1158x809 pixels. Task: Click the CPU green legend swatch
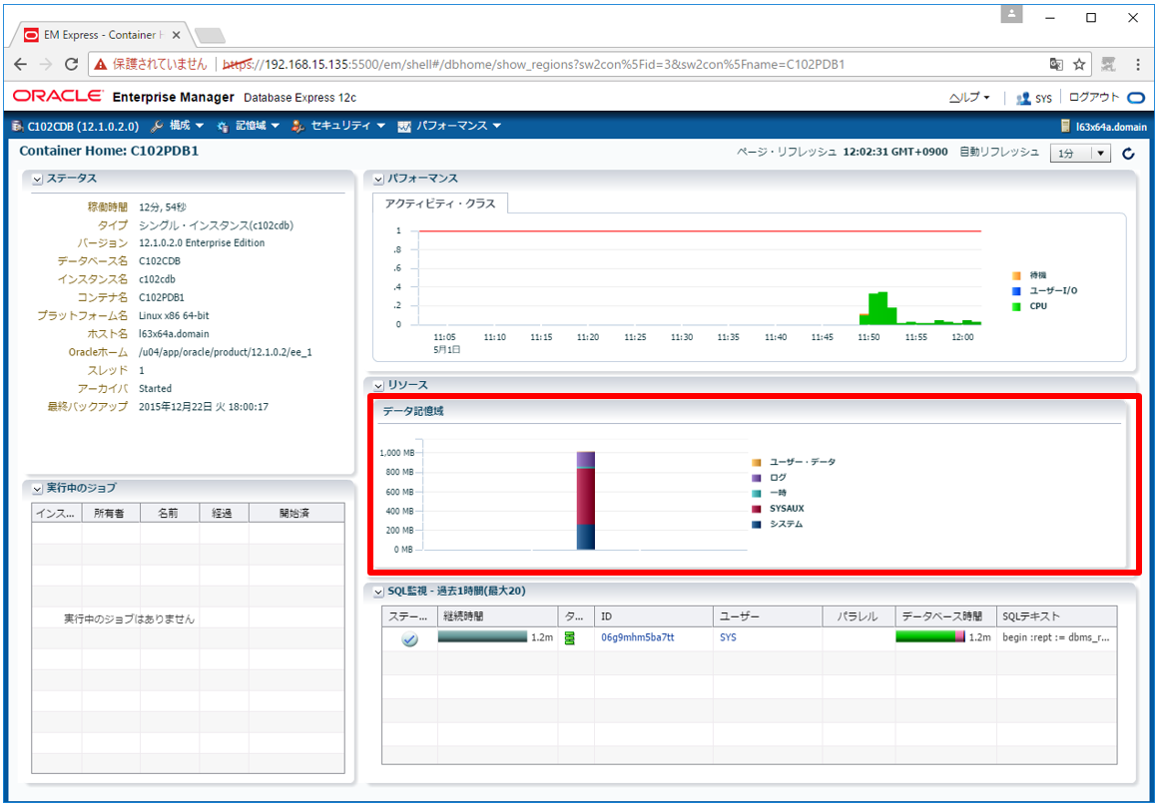(1017, 306)
